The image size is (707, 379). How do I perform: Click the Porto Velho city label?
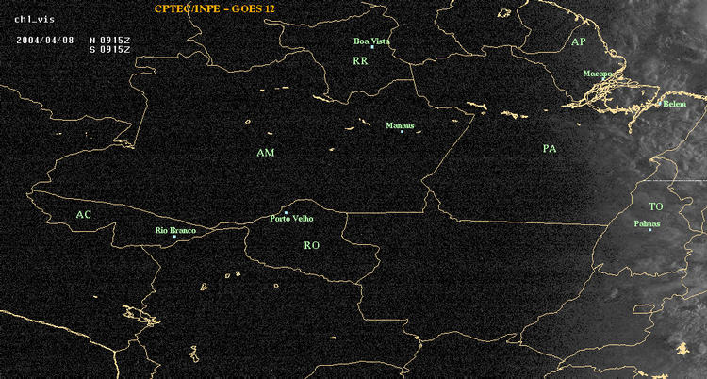click(291, 219)
